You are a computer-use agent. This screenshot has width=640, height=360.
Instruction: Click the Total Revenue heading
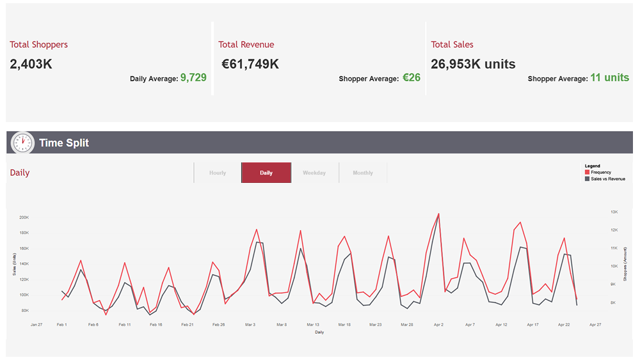246,44
